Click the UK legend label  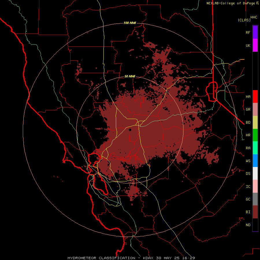point(248,45)
